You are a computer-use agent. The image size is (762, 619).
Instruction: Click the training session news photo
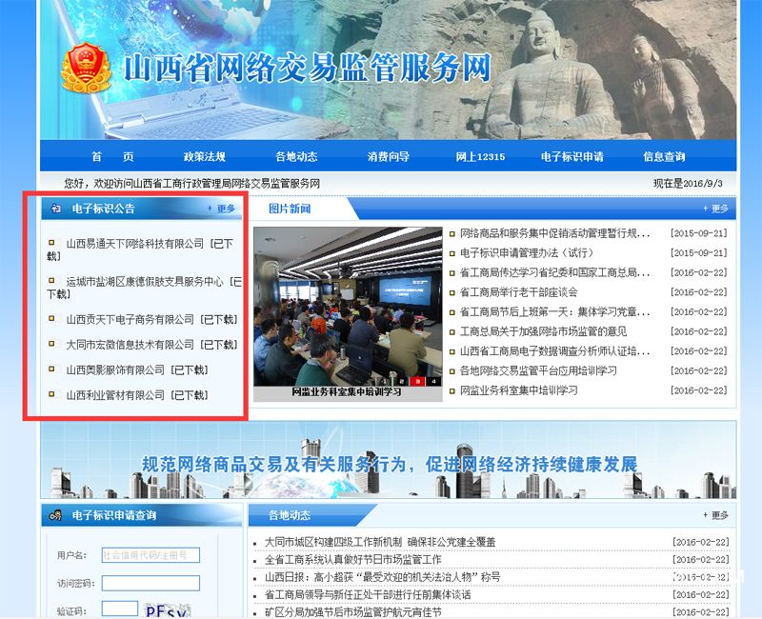click(x=348, y=305)
